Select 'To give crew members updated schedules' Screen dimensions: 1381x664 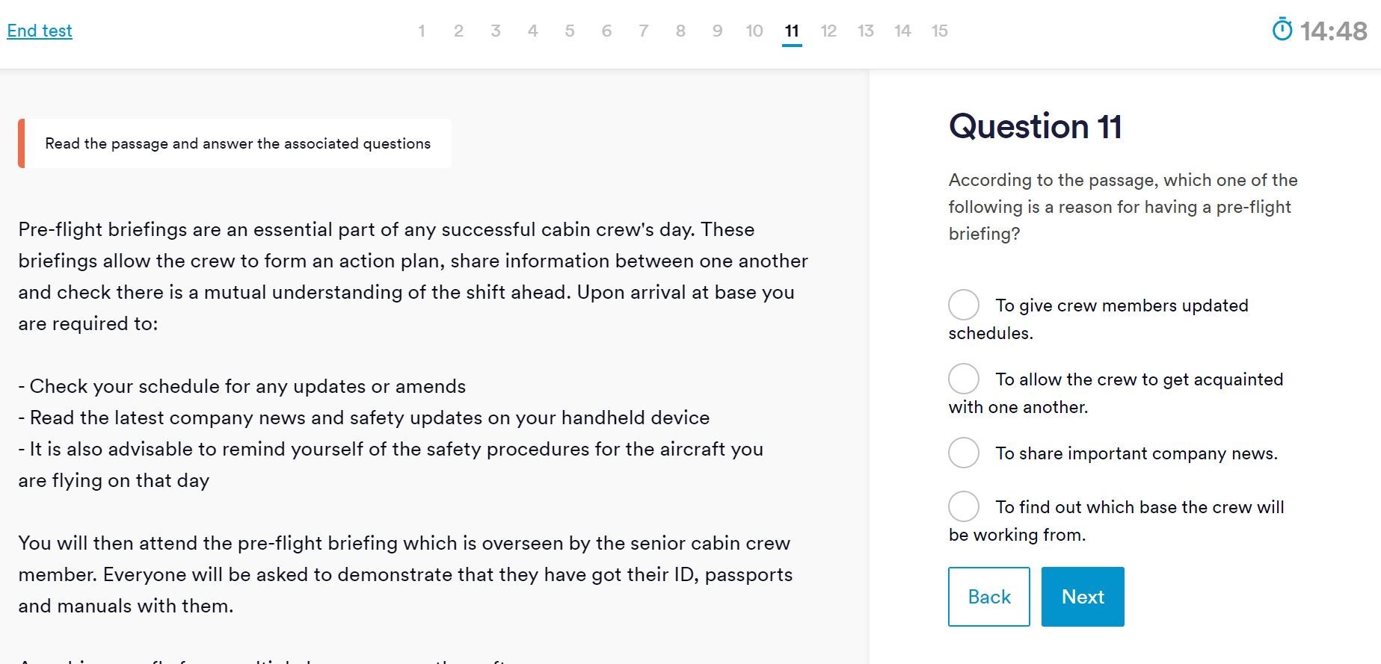pyautogui.click(x=964, y=305)
